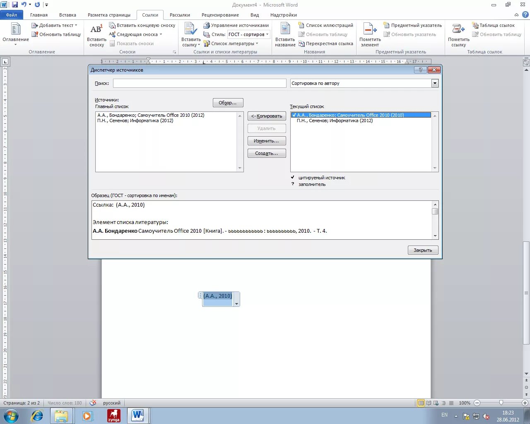Click Перекрестная ссылка
Image resolution: width=530 pixels, height=424 pixels.
326,43
